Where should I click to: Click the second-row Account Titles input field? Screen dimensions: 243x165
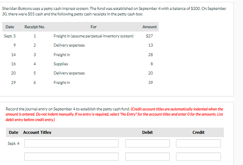[71, 157]
